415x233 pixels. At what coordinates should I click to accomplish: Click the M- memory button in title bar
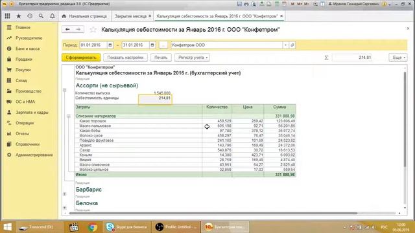pyautogui.click(x=307, y=4)
